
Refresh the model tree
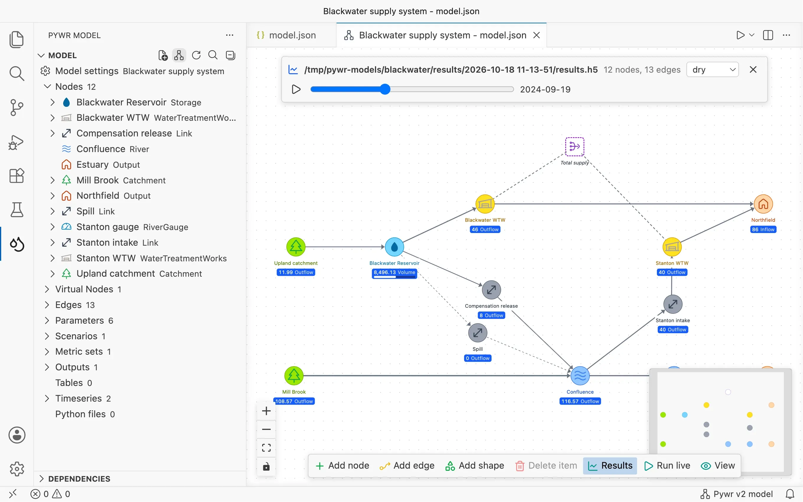point(196,55)
